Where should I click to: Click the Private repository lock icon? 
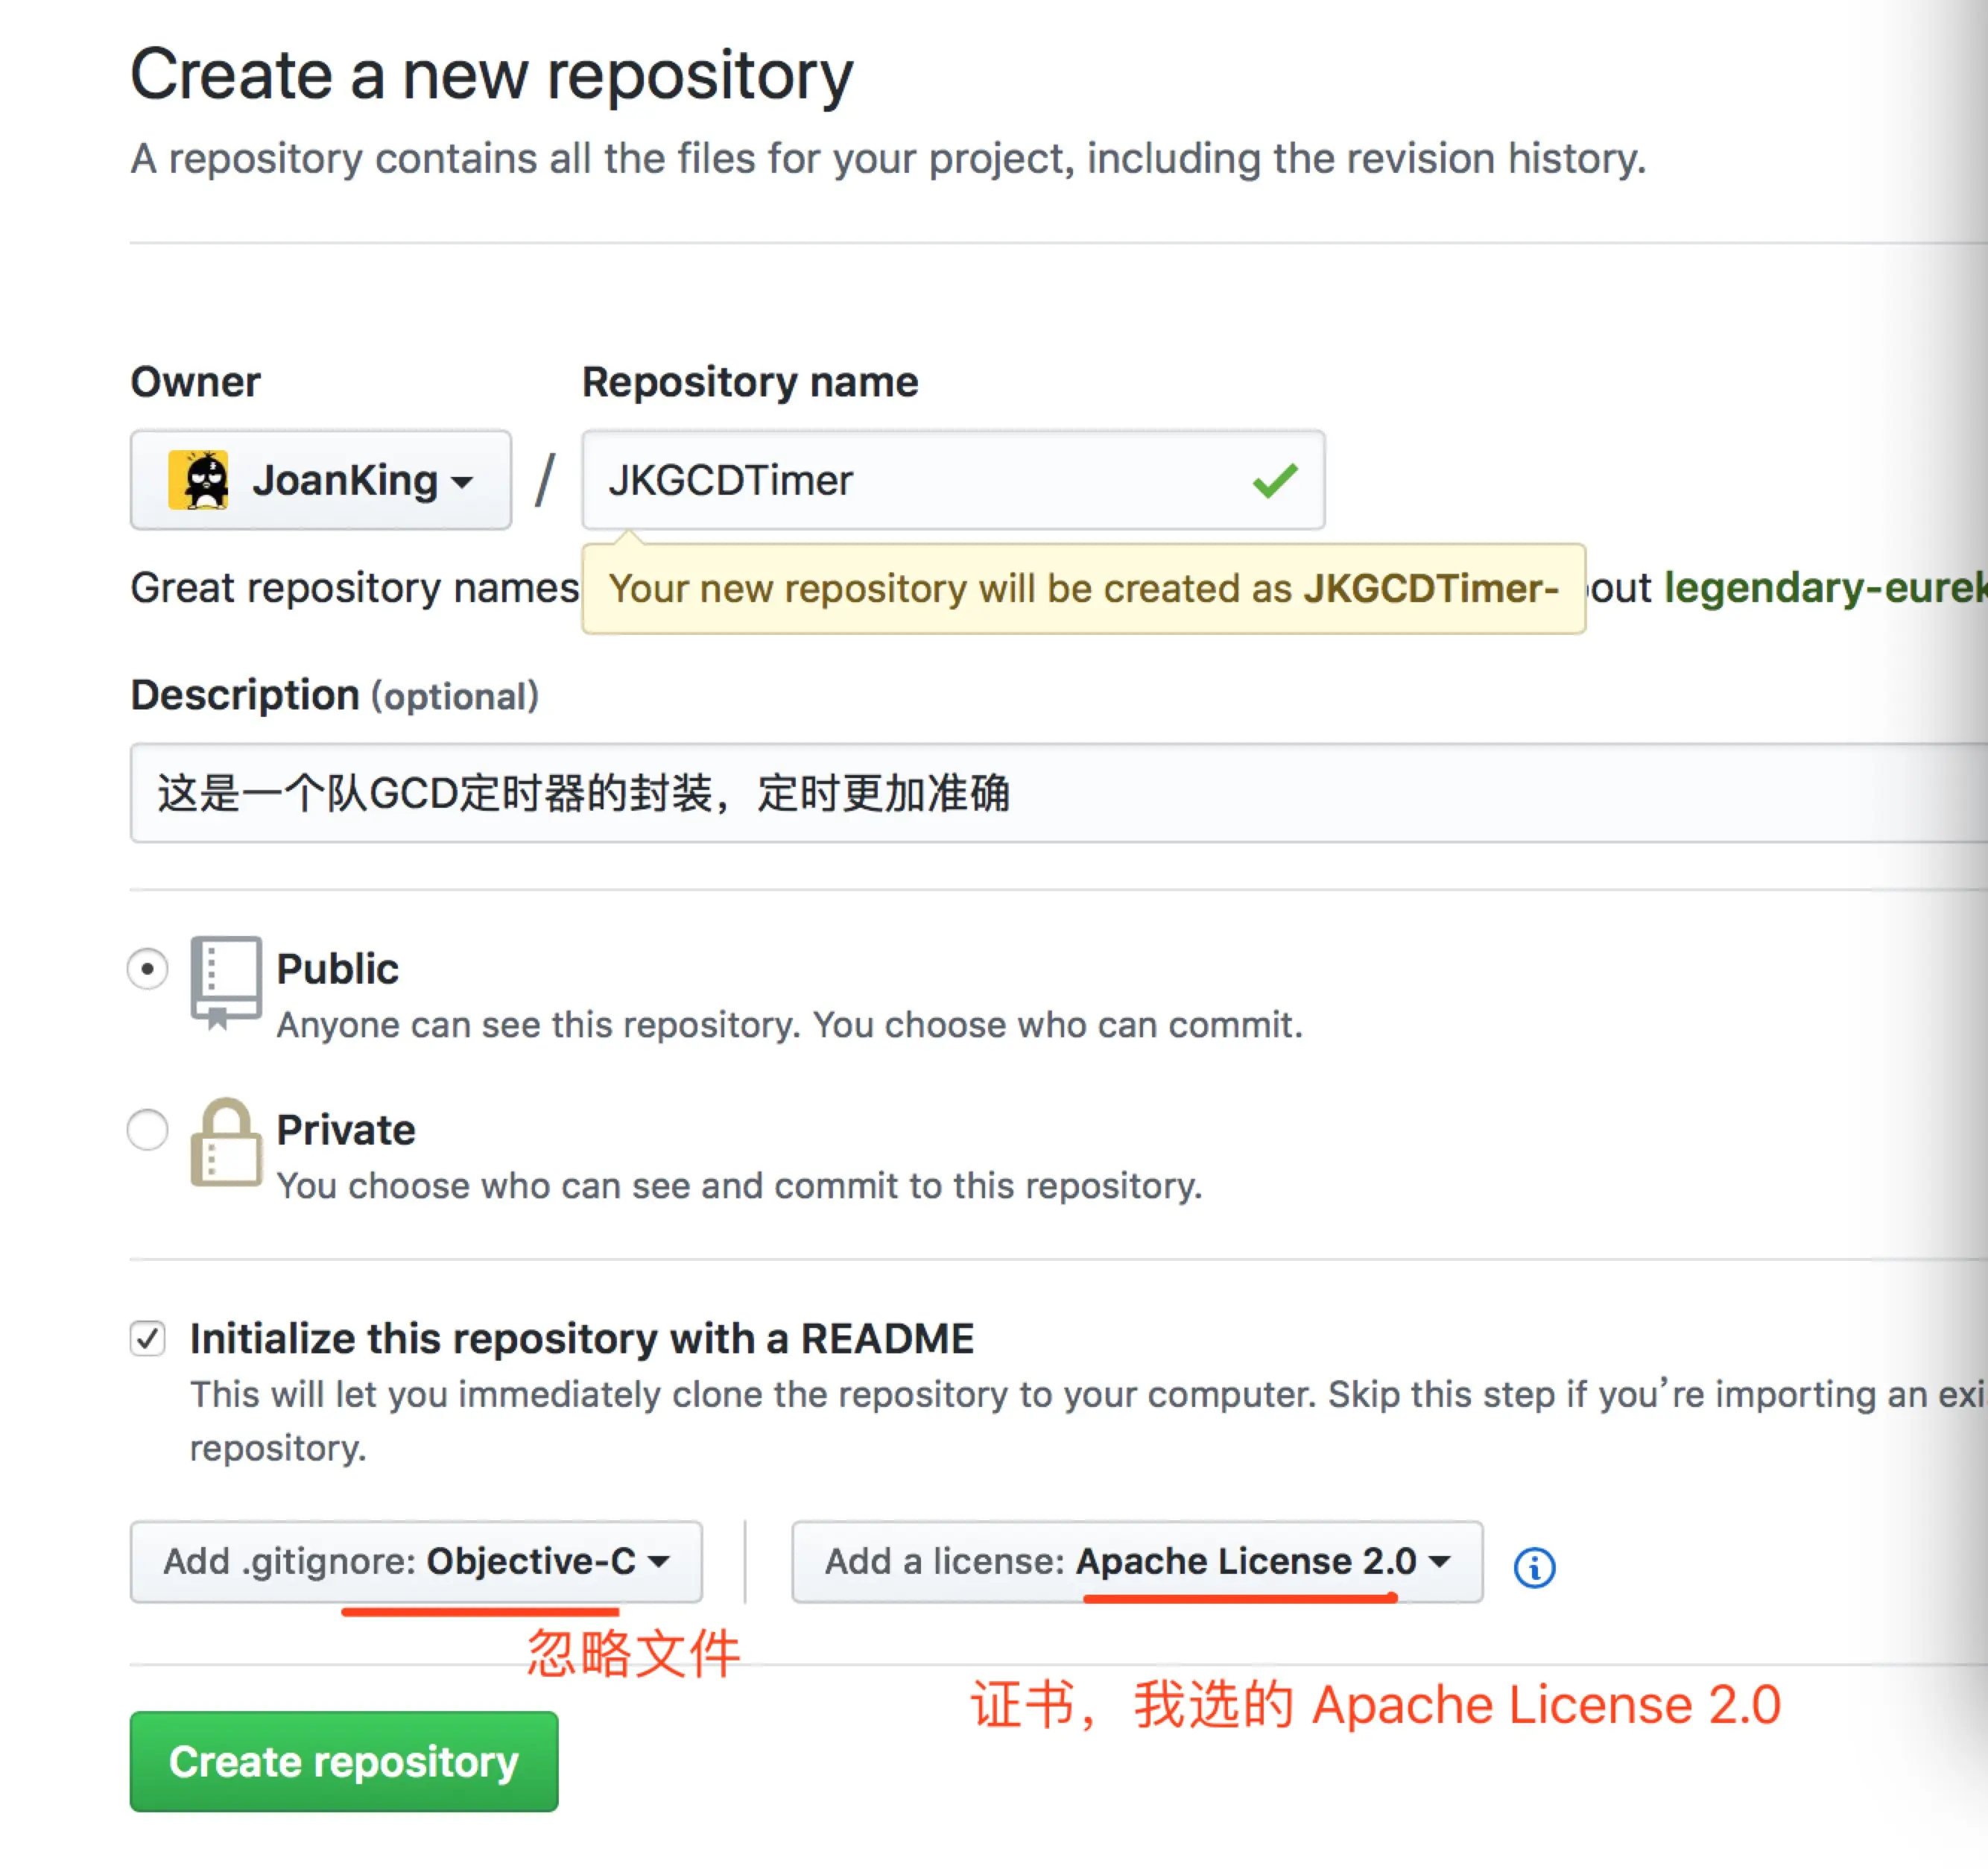point(226,1142)
